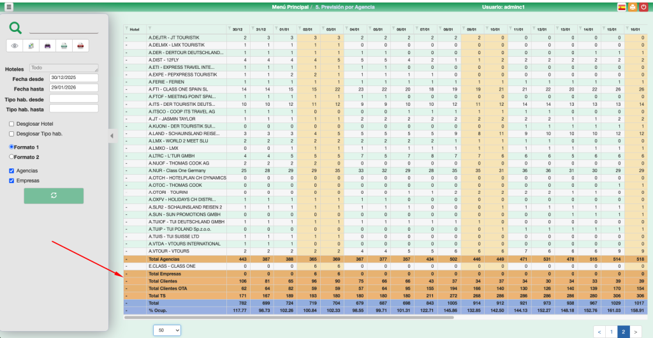
Task: Select the Formato 2 radio option
Action: tap(11, 157)
